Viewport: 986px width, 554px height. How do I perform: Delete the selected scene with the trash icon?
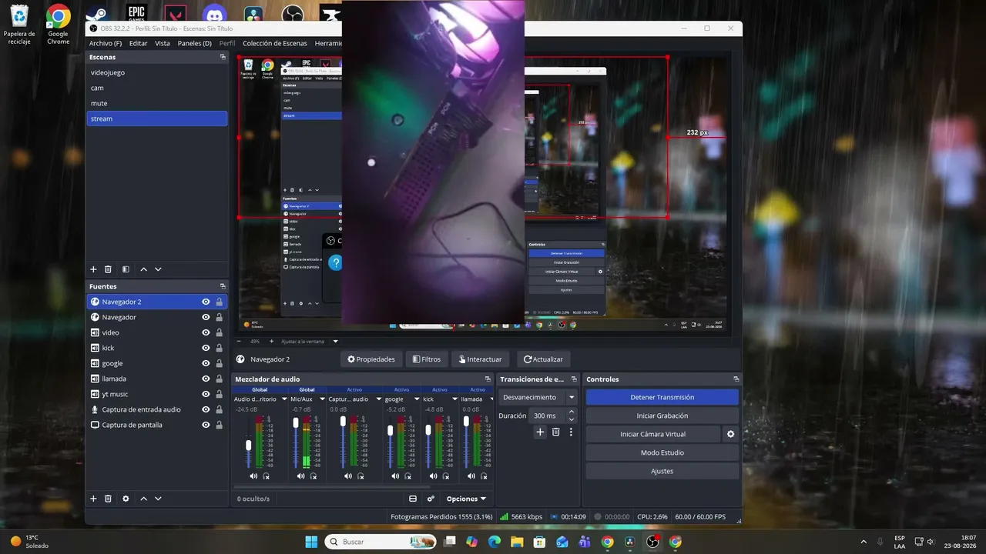(108, 269)
